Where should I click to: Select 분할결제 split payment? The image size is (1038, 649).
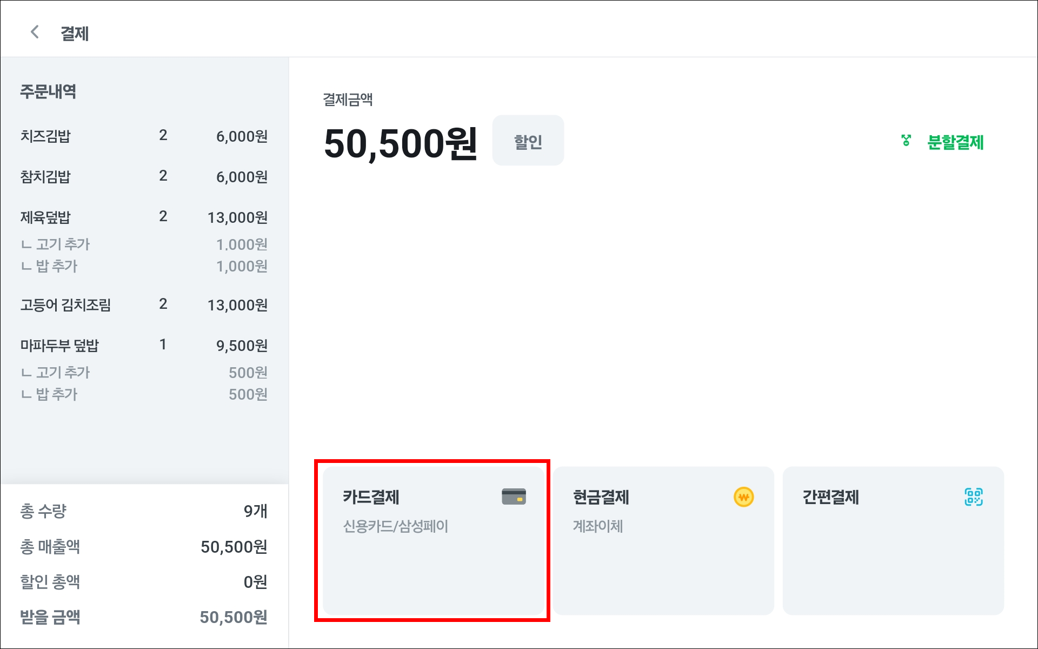(x=955, y=142)
